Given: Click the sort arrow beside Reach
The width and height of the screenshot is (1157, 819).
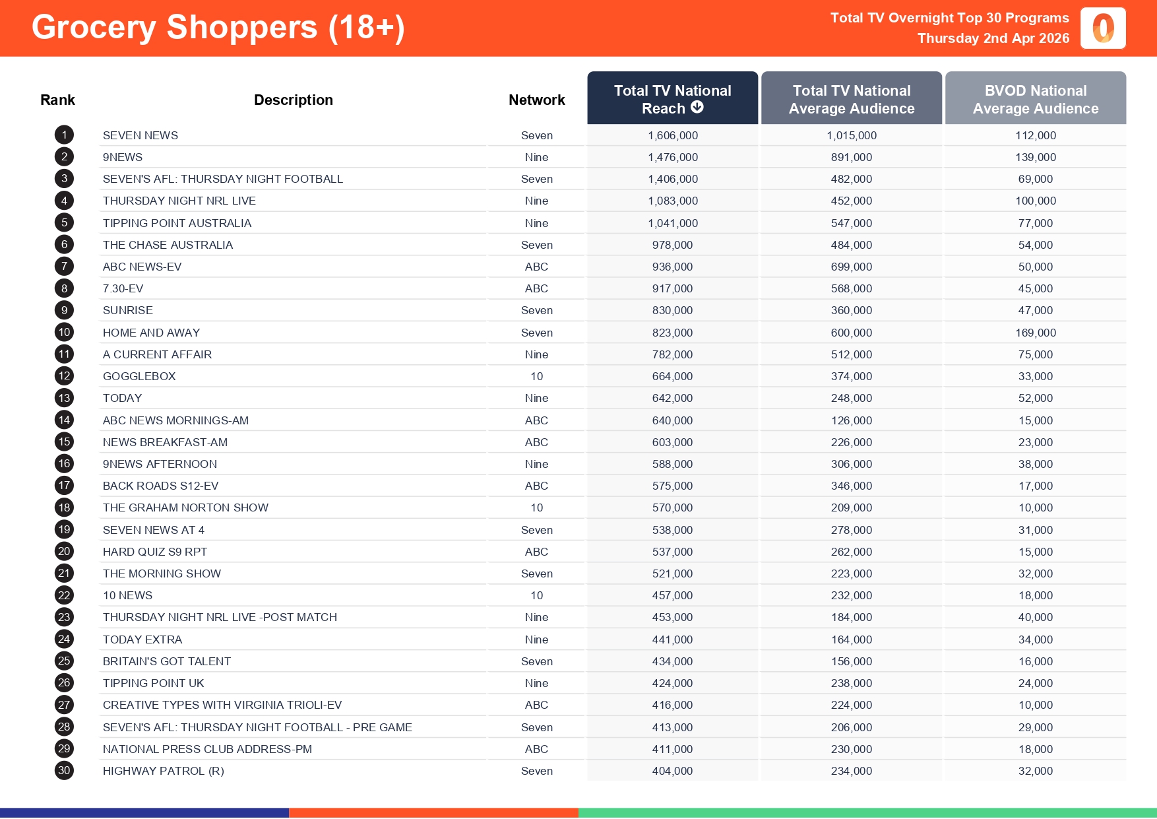Looking at the screenshot, I should 697,108.
